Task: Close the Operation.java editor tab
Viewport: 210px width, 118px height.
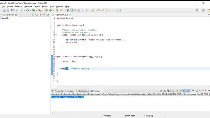Action: pyautogui.click(x=70, y=15)
